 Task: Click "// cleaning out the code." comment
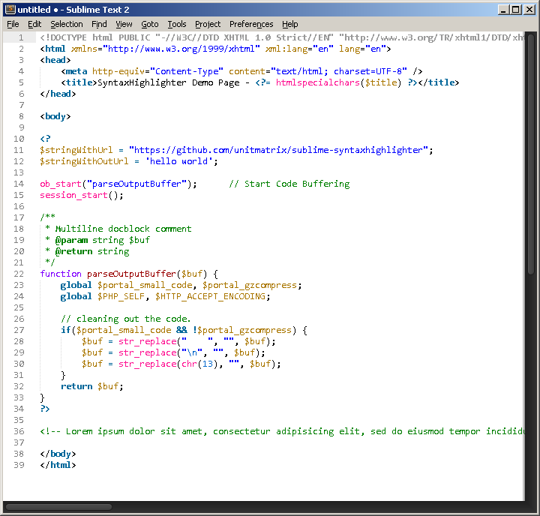pos(126,319)
